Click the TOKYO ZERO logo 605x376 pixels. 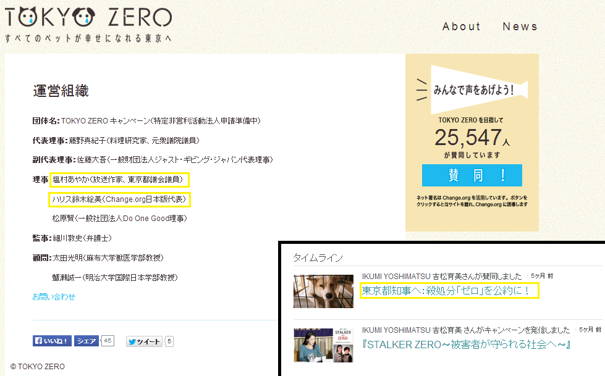coord(88,17)
